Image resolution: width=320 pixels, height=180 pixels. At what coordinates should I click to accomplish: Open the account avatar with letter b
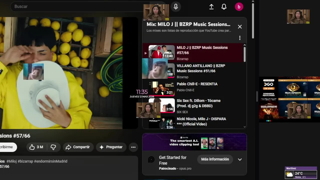[239, 7]
